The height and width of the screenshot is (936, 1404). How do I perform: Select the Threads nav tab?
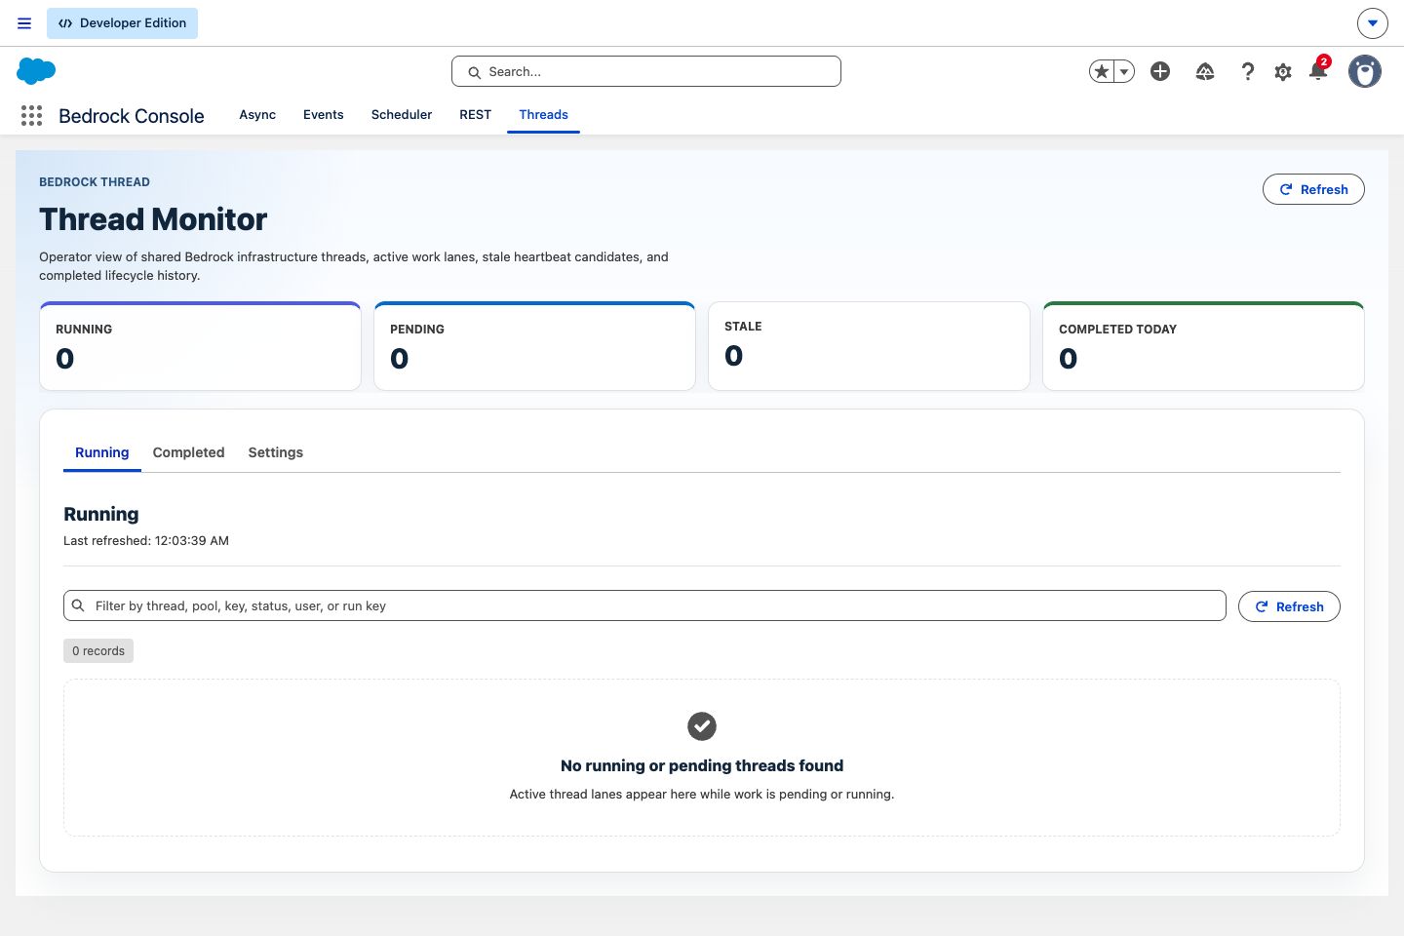click(x=544, y=115)
